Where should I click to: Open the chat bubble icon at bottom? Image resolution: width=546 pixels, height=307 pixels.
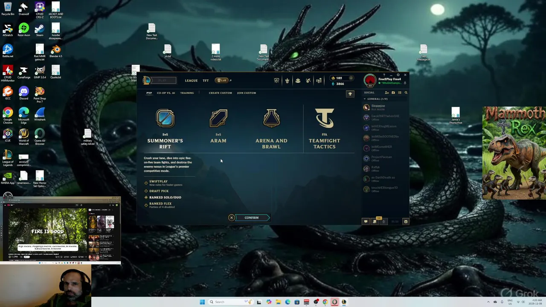click(366, 221)
